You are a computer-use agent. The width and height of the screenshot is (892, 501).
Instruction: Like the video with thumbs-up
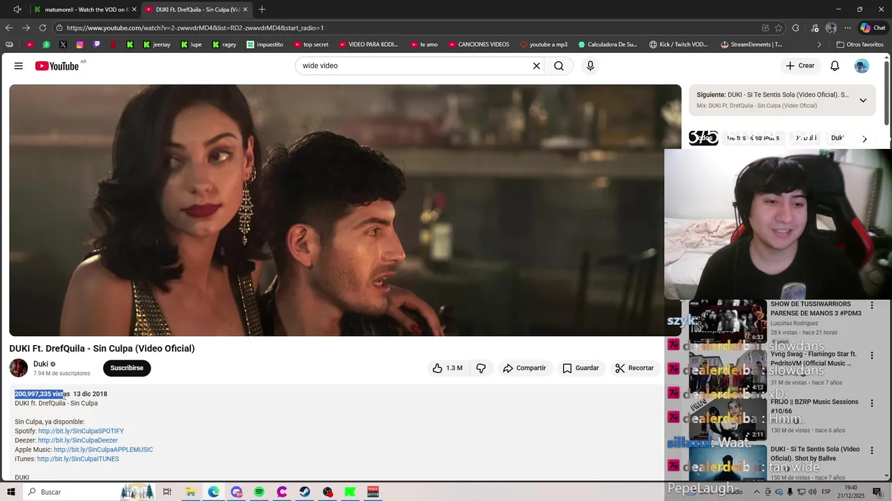[447, 368]
